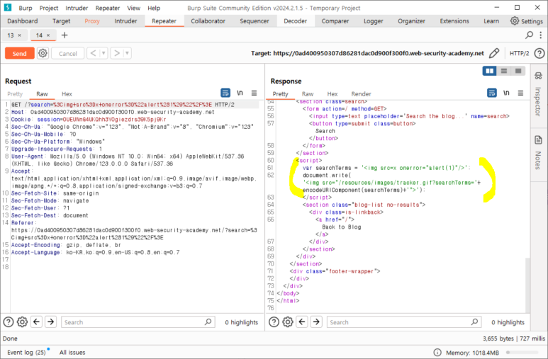548x359 pixels.
Task: Toggle request non-printable characters \n
Action: click(x=240, y=93)
